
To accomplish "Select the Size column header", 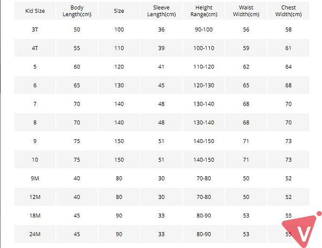I will point(119,11).
